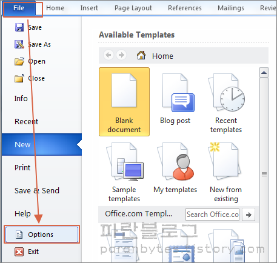Select the Blank document template
The height and width of the screenshot is (263, 277).
coord(124,102)
